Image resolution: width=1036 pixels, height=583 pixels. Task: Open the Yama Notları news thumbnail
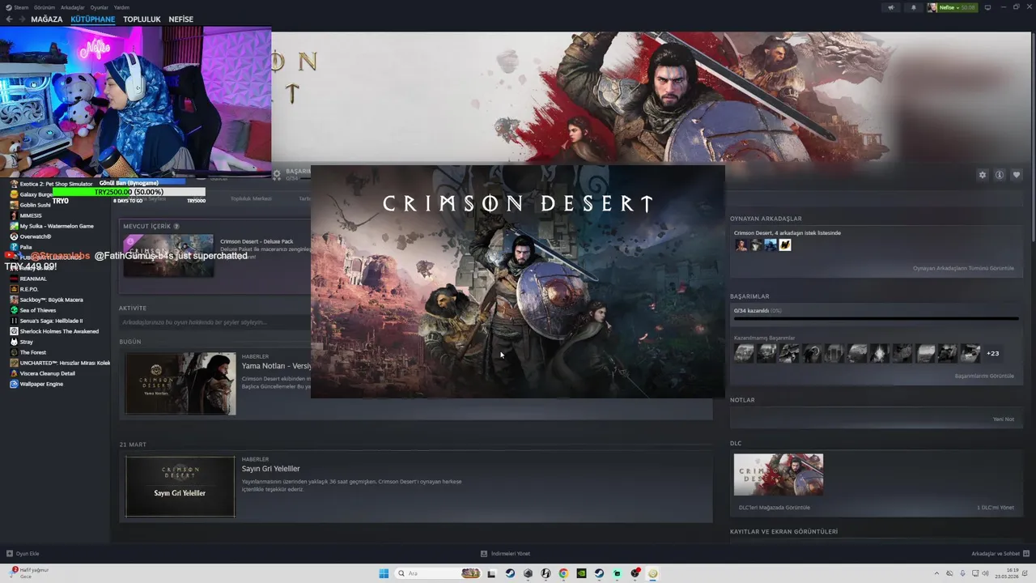180,384
